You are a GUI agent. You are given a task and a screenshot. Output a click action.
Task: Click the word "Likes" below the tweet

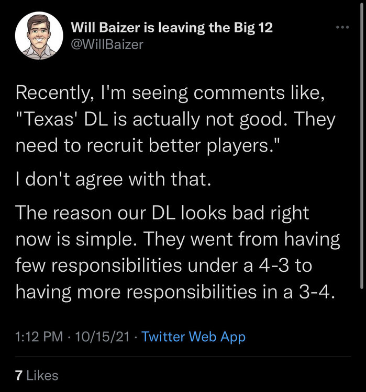[42, 375]
